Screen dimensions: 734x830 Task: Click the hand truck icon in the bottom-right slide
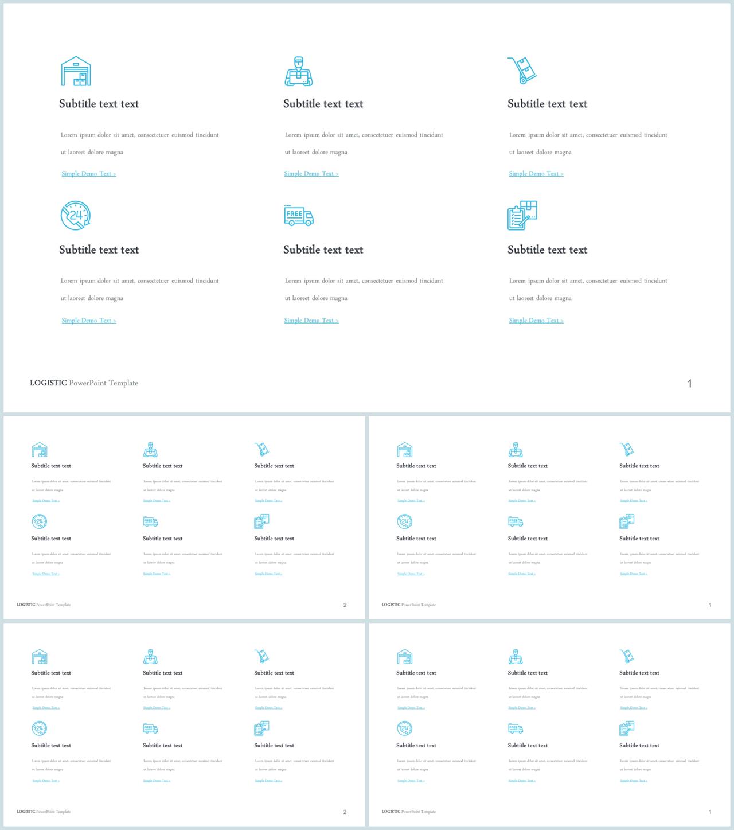coord(627,656)
